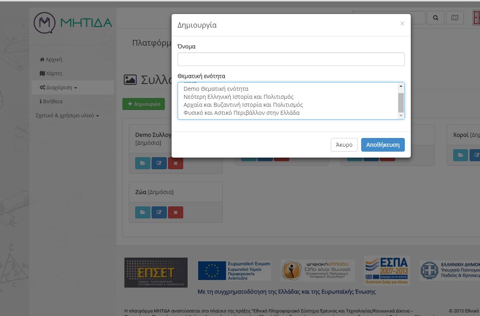Click the map icon in top bar
This screenshot has width=480, height=316.
454,18
